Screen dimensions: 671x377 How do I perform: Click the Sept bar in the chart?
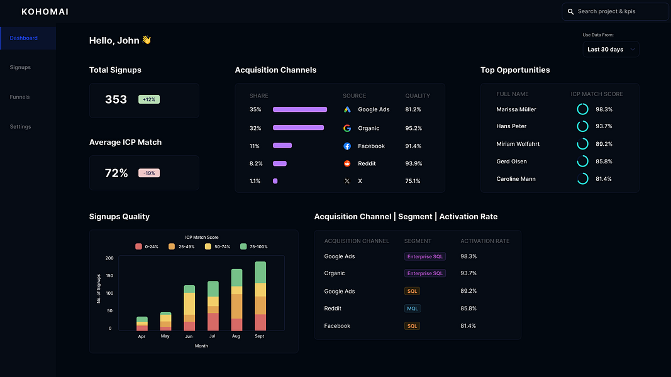pos(260,296)
